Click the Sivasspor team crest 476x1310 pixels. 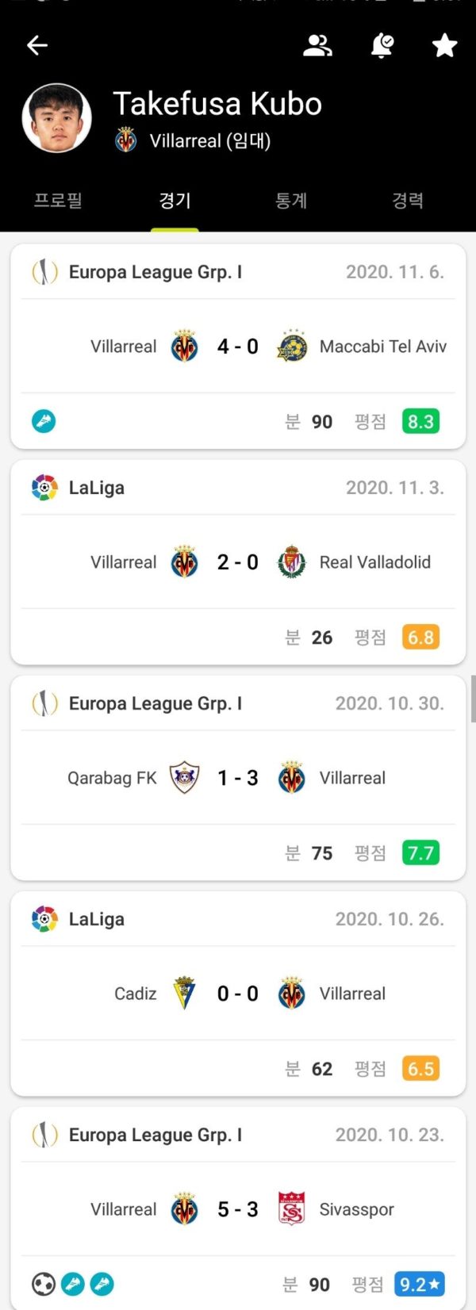[292, 1209]
